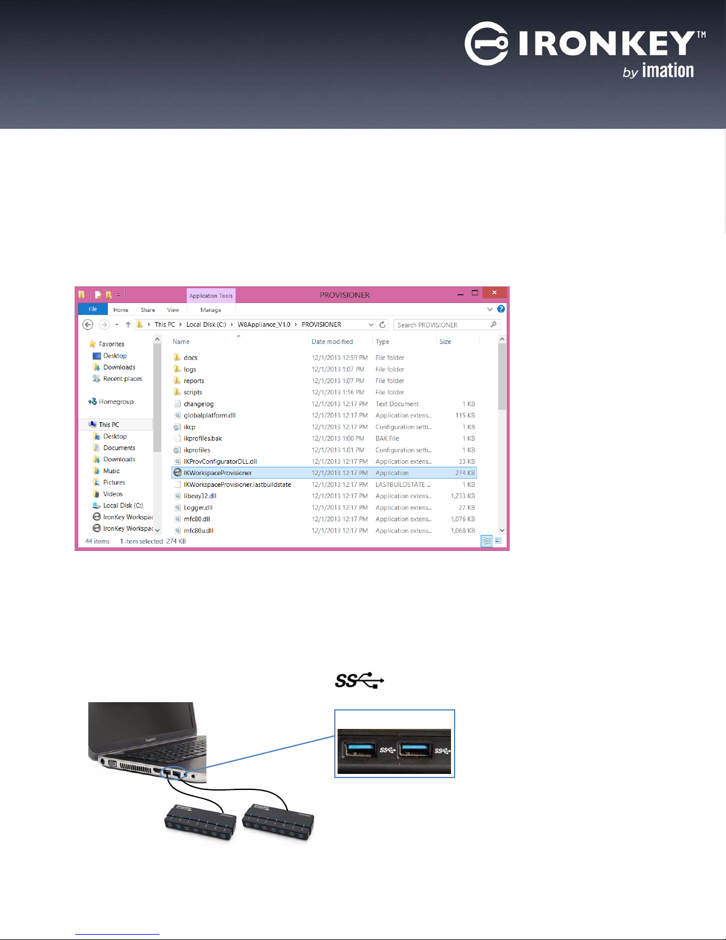
Task: Select the logs folder icon
Action: pyautogui.click(x=177, y=369)
